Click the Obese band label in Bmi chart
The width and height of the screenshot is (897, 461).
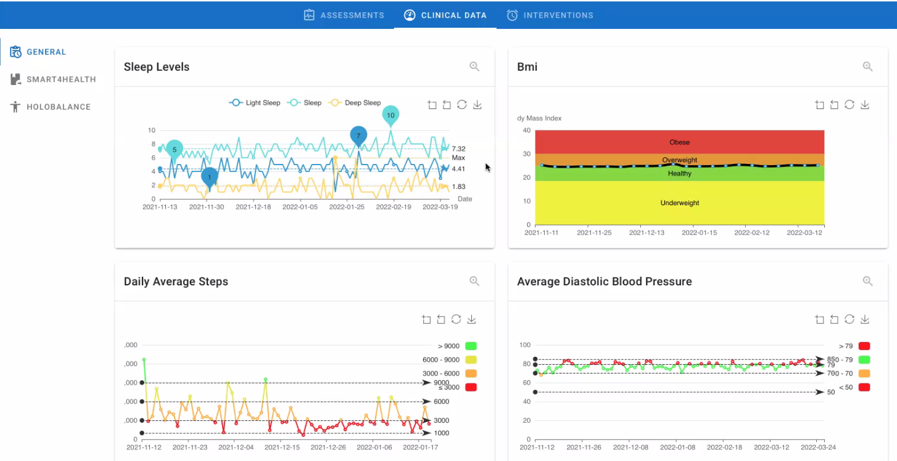680,142
